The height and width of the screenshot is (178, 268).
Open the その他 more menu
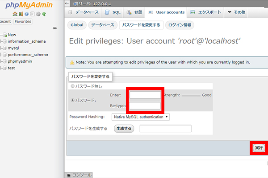pos(236,12)
